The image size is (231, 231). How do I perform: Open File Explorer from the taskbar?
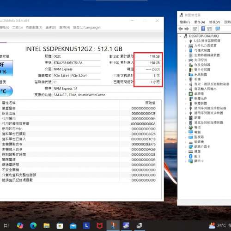point(47,226)
